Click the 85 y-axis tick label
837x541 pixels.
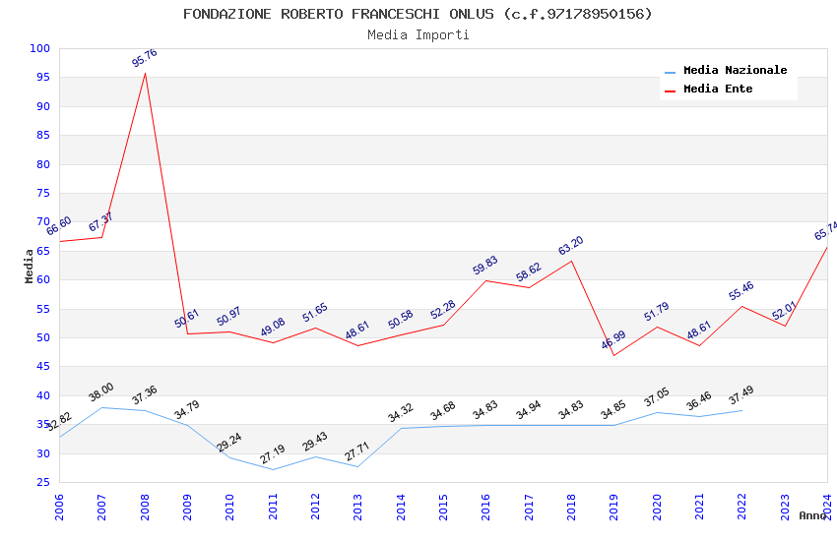[43, 136]
